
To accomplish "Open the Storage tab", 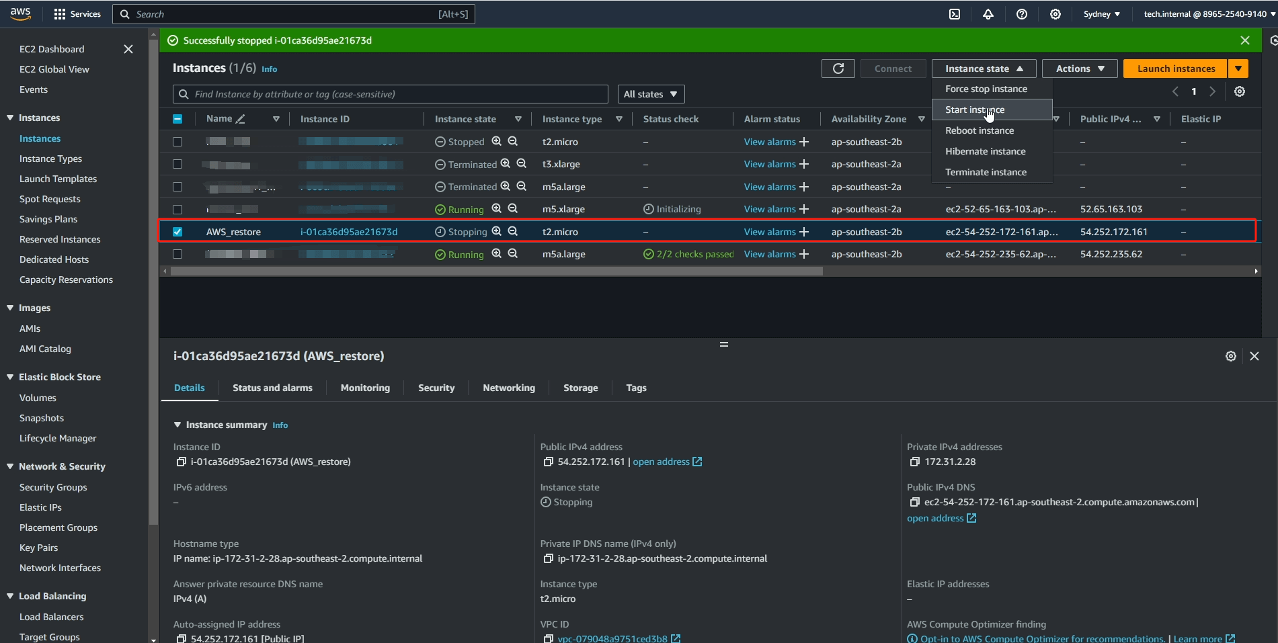I will click(x=581, y=388).
